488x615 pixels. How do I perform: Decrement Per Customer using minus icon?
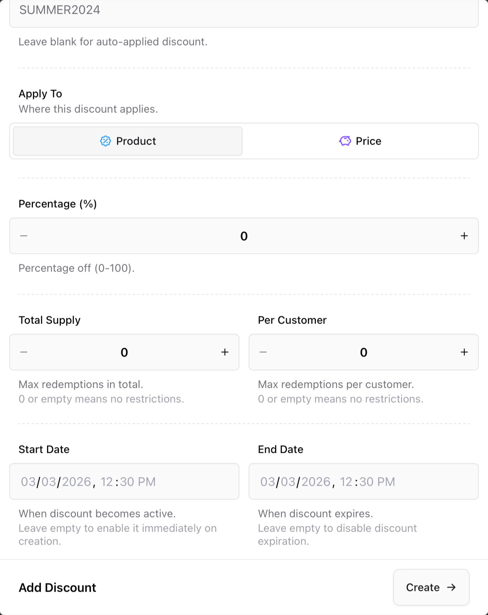263,352
